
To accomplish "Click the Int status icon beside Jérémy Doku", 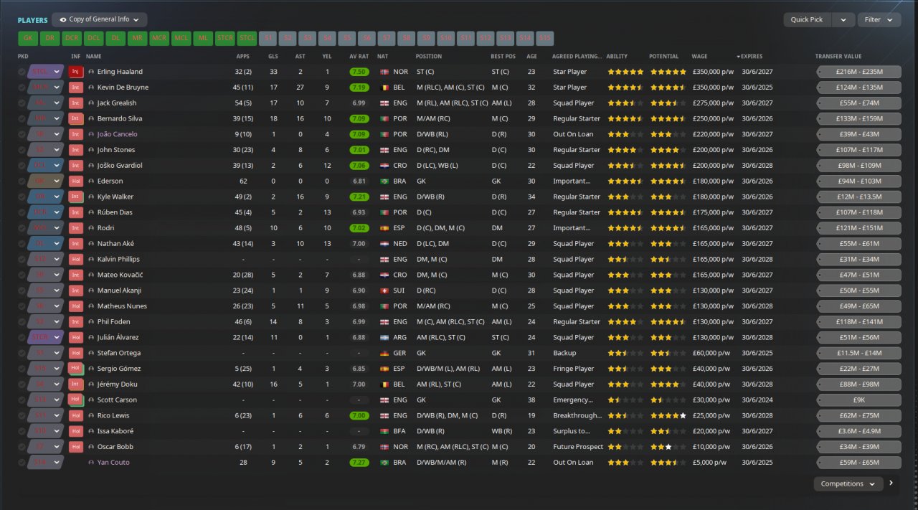I will click(x=75, y=384).
